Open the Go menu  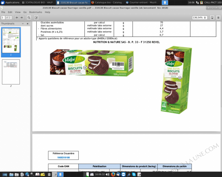25,12
